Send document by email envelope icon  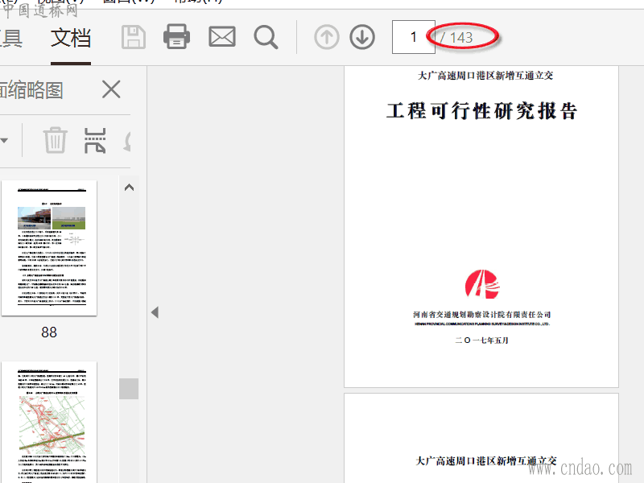click(222, 37)
